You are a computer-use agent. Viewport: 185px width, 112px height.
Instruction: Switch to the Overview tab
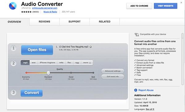pos(14,22)
